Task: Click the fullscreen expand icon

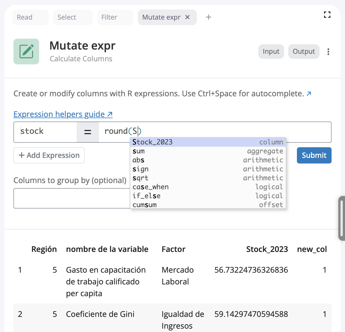Action: point(327,15)
